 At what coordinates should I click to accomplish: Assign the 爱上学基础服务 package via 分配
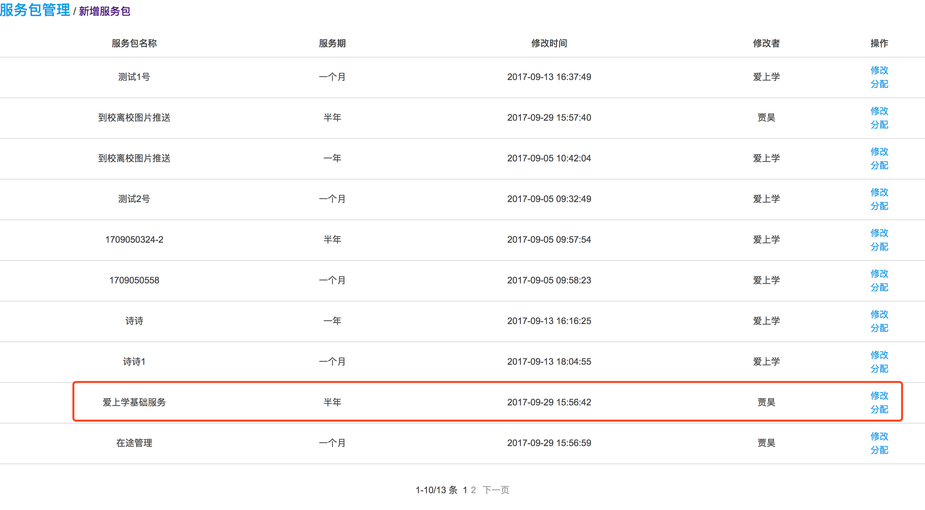click(879, 409)
